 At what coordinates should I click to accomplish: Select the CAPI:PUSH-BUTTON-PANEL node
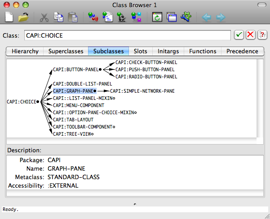tap(145, 69)
